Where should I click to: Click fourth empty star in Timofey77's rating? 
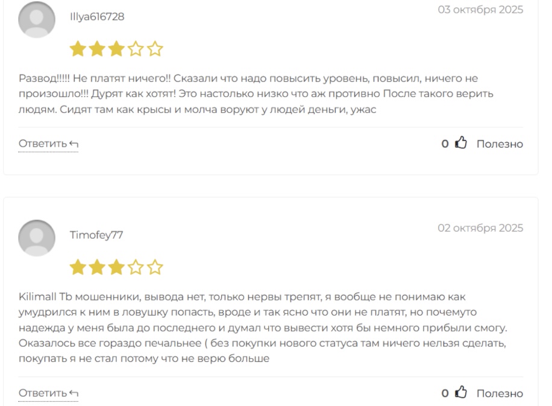(x=136, y=267)
